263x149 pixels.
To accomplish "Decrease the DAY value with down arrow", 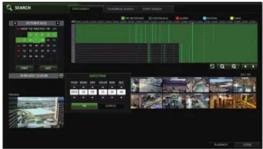I will (93, 97).
